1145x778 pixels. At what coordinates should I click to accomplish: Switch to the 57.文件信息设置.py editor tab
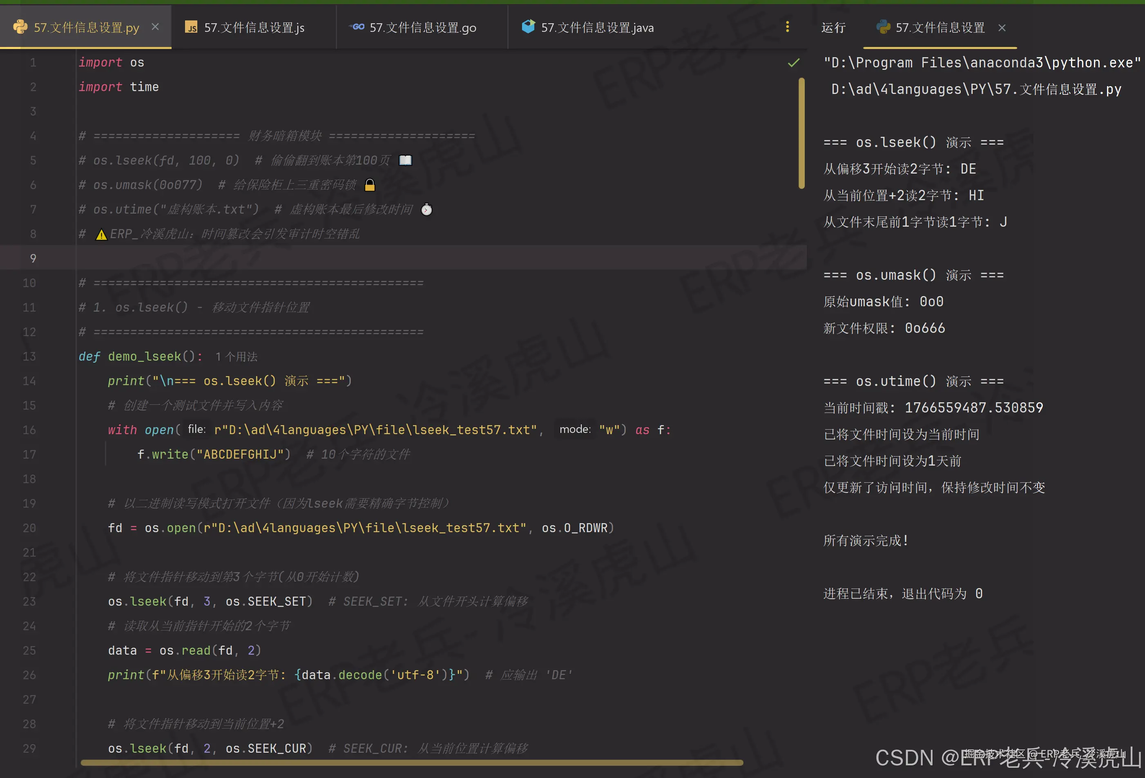86,28
